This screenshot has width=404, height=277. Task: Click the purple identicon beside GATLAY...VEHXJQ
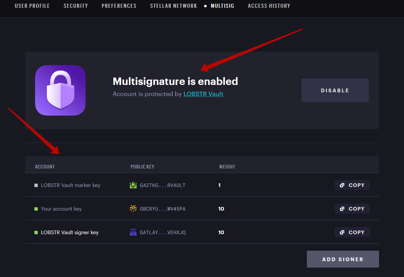pos(133,232)
